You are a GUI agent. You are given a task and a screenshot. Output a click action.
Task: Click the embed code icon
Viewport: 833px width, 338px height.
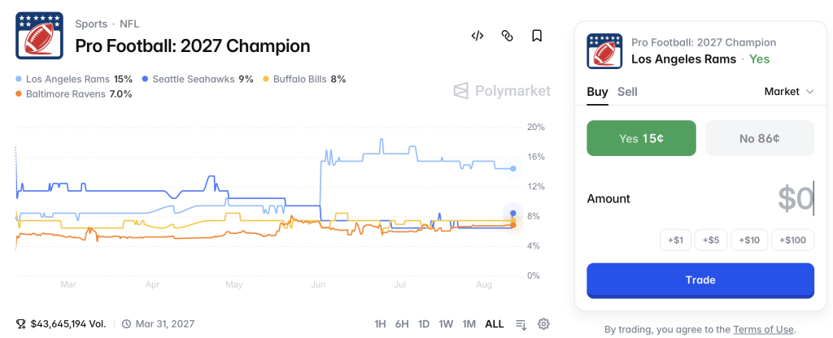pos(477,36)
